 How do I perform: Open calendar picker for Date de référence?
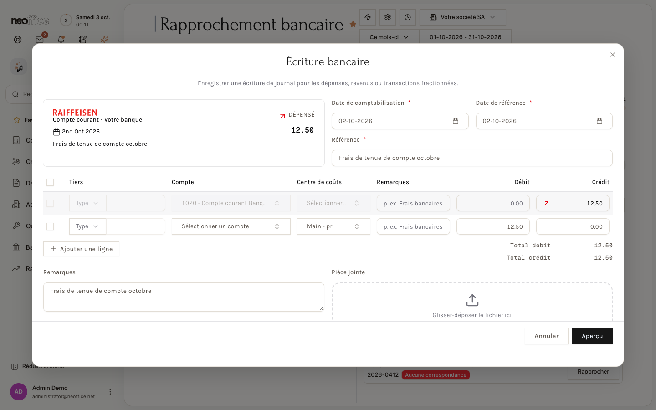click(x=600, y=121)
